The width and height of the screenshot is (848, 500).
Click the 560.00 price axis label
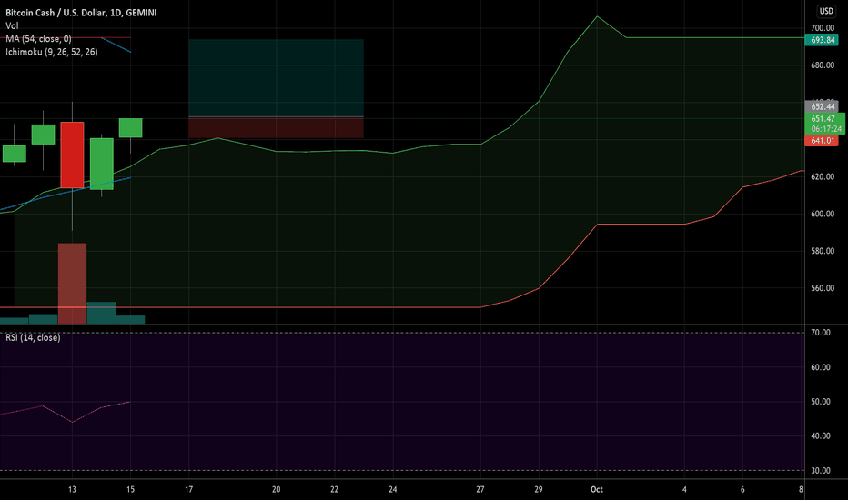click(x=822, y=288)
